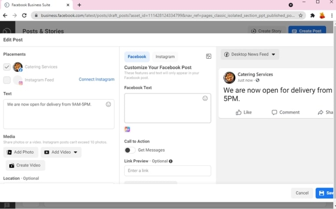336x209 pixels.
Task: Click into the Facebook Text field
Action: [x=168, y=108]
